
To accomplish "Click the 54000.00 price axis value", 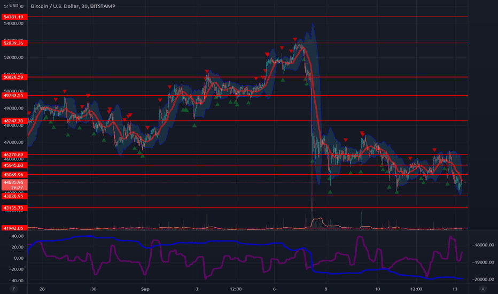I will pos(14,24).
